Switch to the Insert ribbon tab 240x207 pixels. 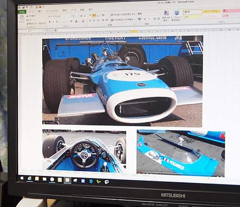(x=40, y=11)
